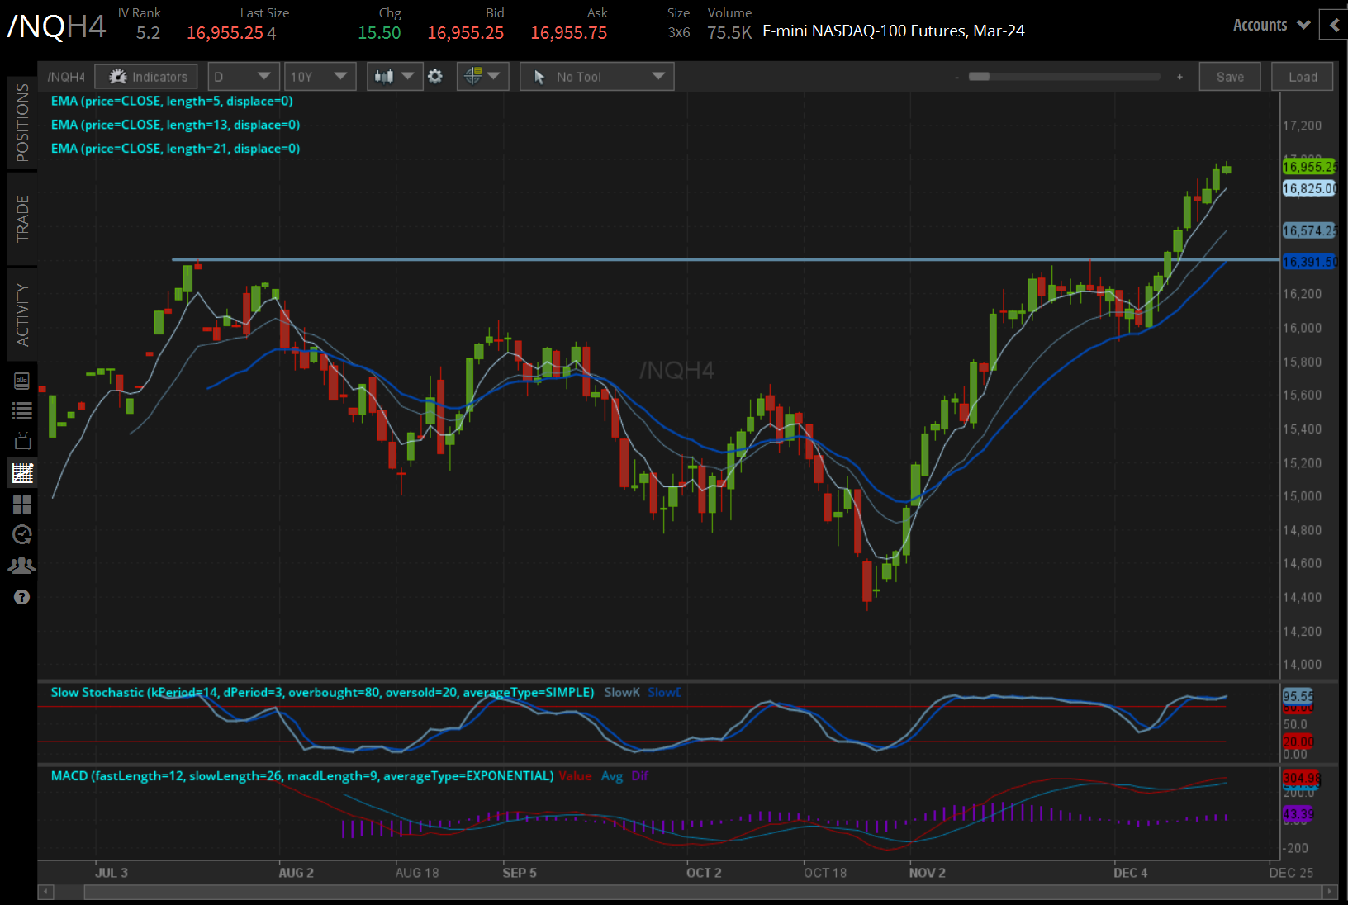Open the candlestick chart type dropdown

point(394,77)
